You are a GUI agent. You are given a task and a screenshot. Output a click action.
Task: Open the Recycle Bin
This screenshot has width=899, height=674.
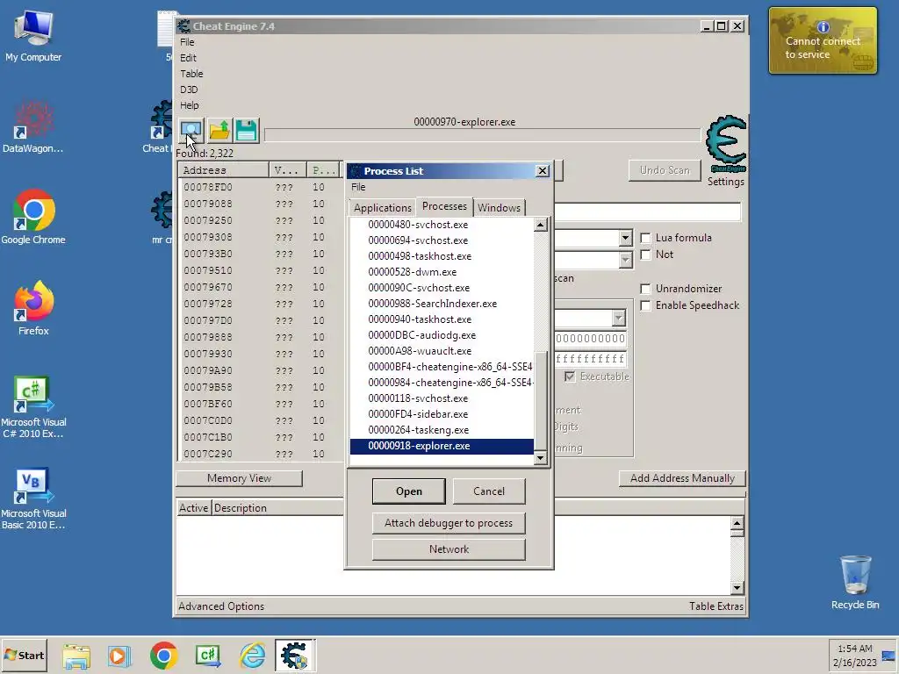[855, 583]
